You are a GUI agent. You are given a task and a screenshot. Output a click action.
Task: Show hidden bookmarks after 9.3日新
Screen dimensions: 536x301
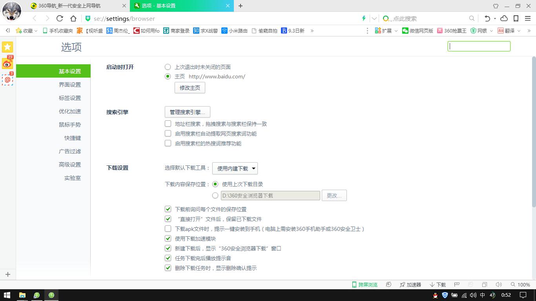pyautogui.click(x=312, y=31)
